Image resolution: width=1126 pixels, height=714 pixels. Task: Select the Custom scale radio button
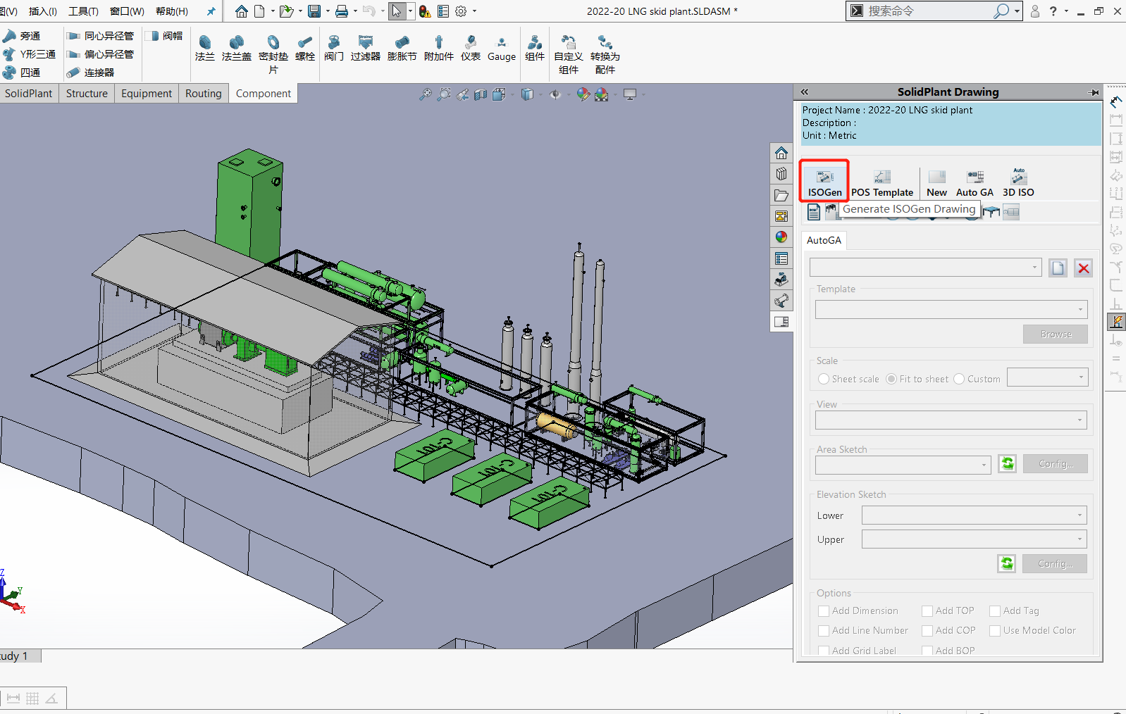958,379
